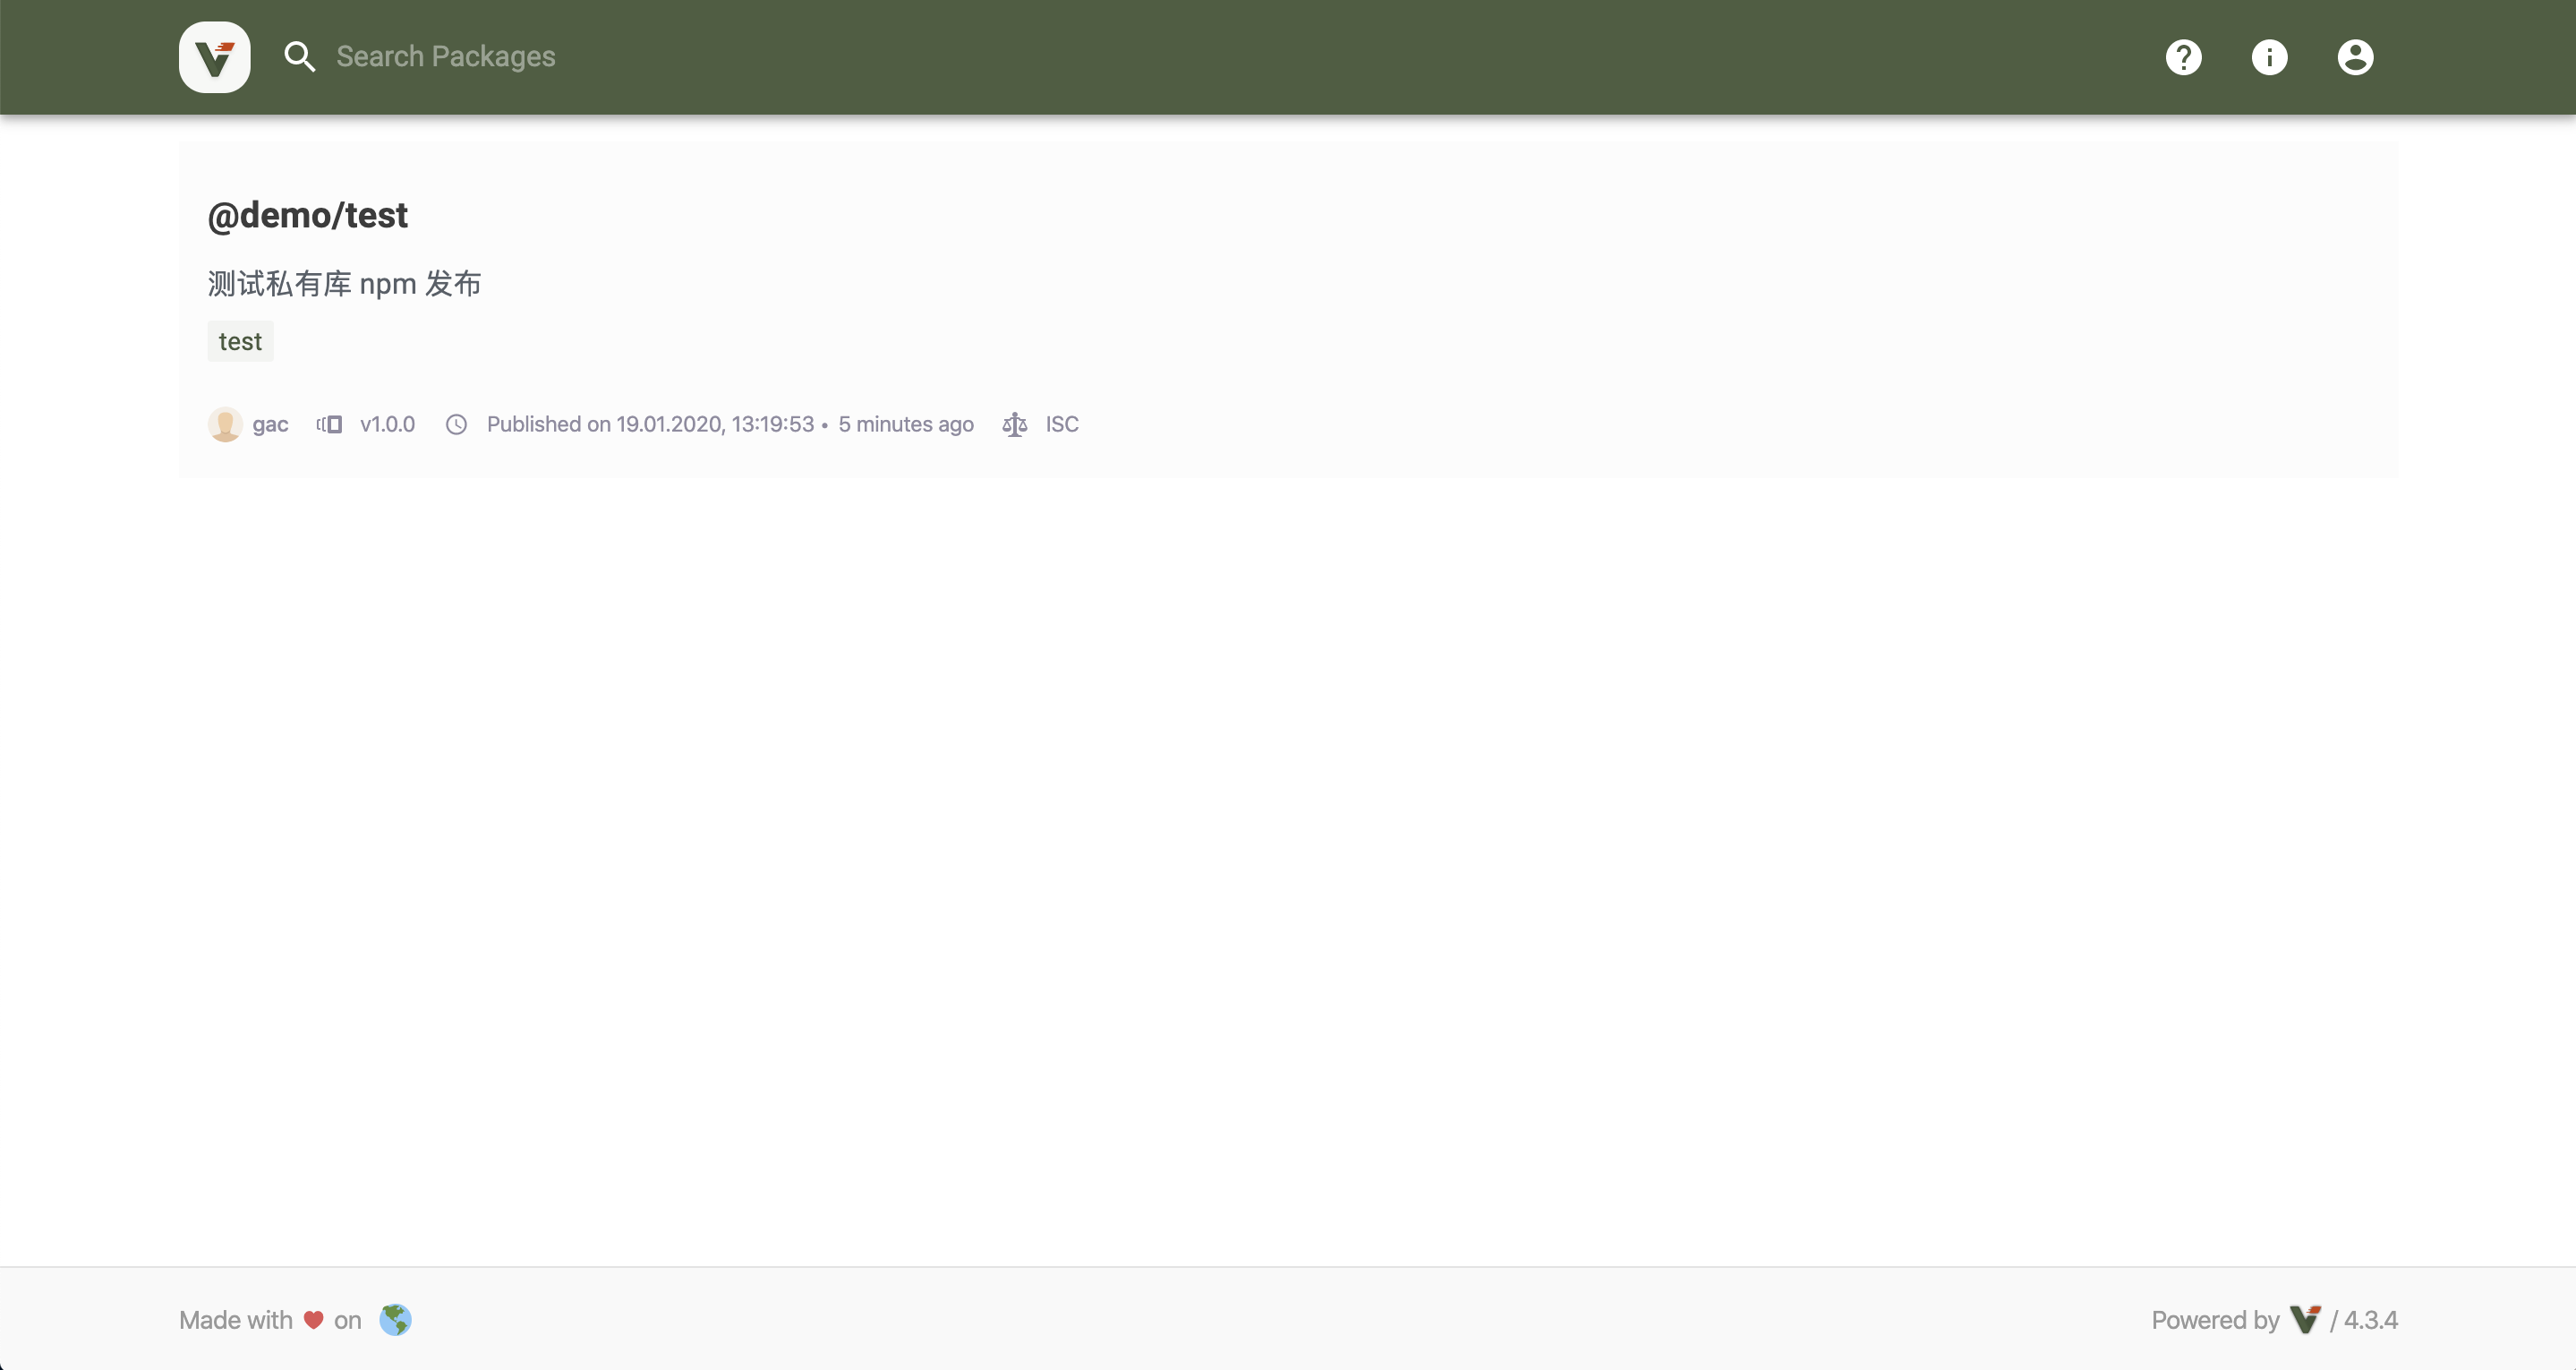The height and width of the screenshot is (1370, 2576).
Task: Click the version icon beside v1.0.0
Action: [x=330, y=424]
